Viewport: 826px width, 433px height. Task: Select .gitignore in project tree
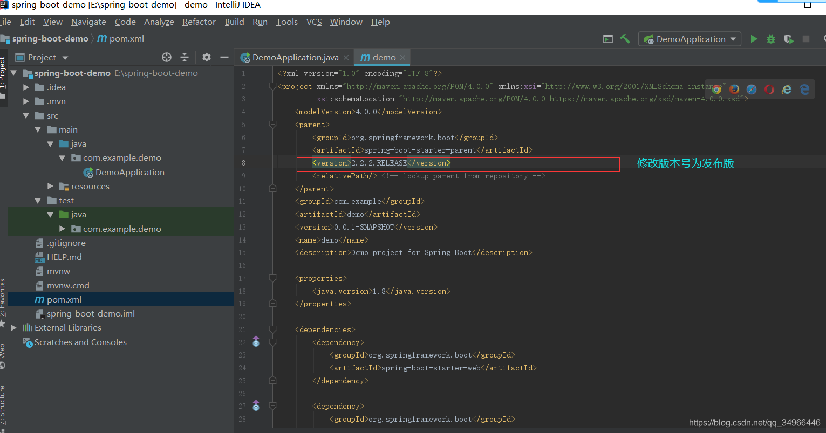[x=66, y=243]
